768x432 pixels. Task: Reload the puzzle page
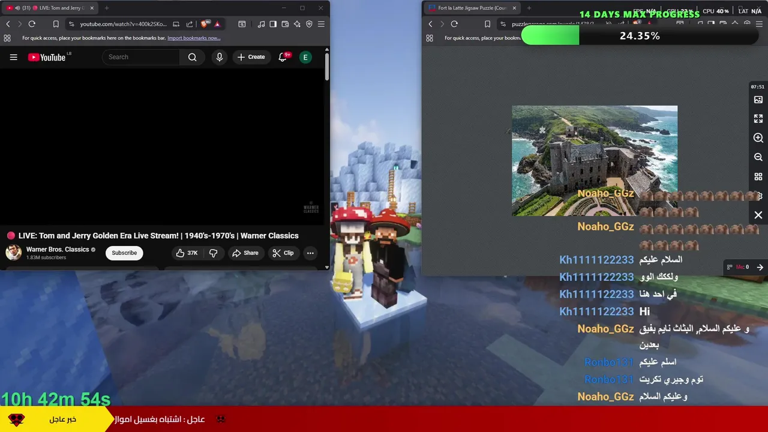click(x=454, y=24)
